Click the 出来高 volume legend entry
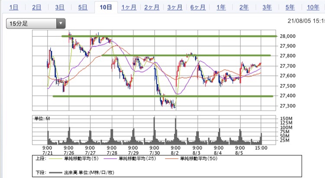Image resolution: width=325 pixels, height=178 pixels. coord(81,172)
